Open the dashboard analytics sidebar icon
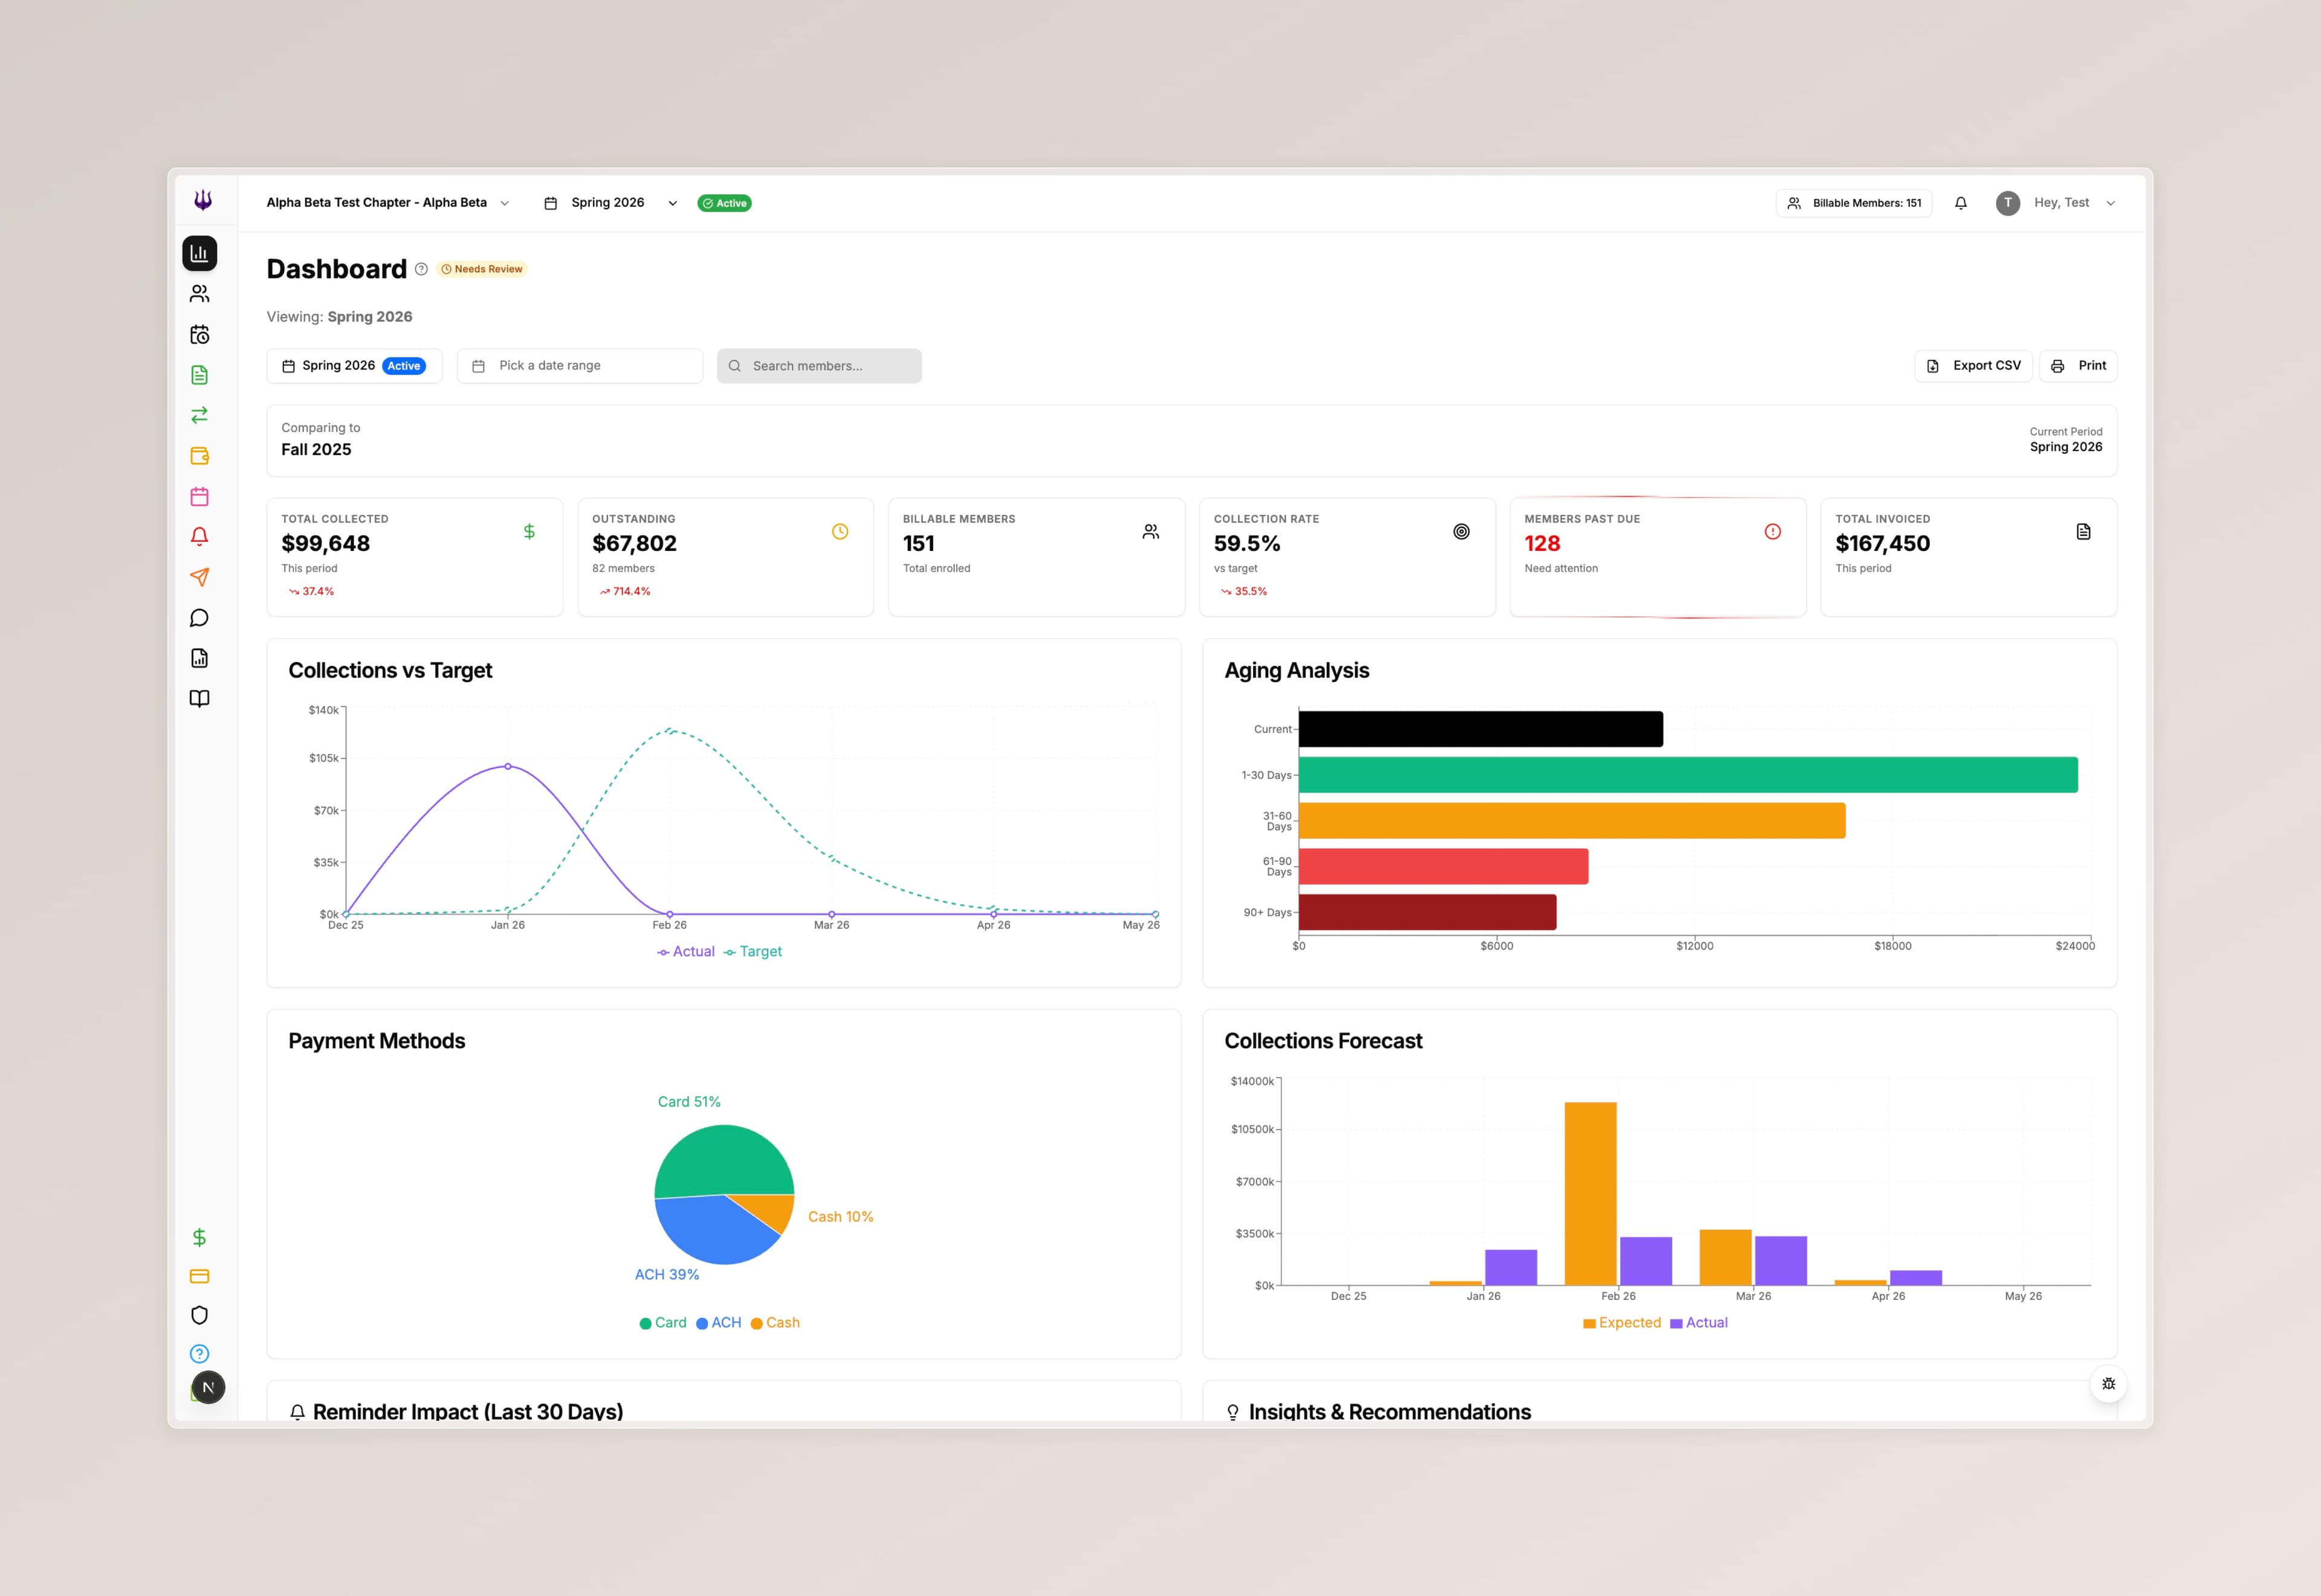The height and width of the screenshot is (1596, 2321). [199, 253]
